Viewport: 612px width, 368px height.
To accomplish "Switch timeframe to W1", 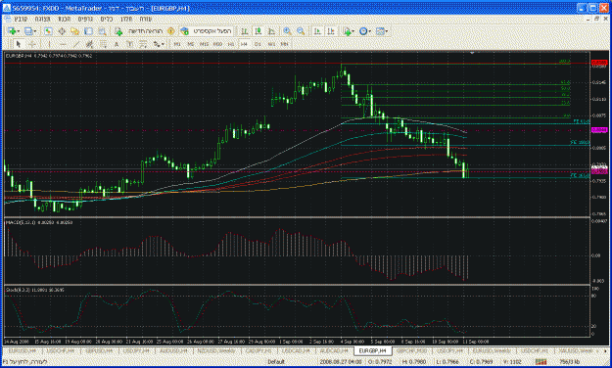I will [x=271, y=44].
